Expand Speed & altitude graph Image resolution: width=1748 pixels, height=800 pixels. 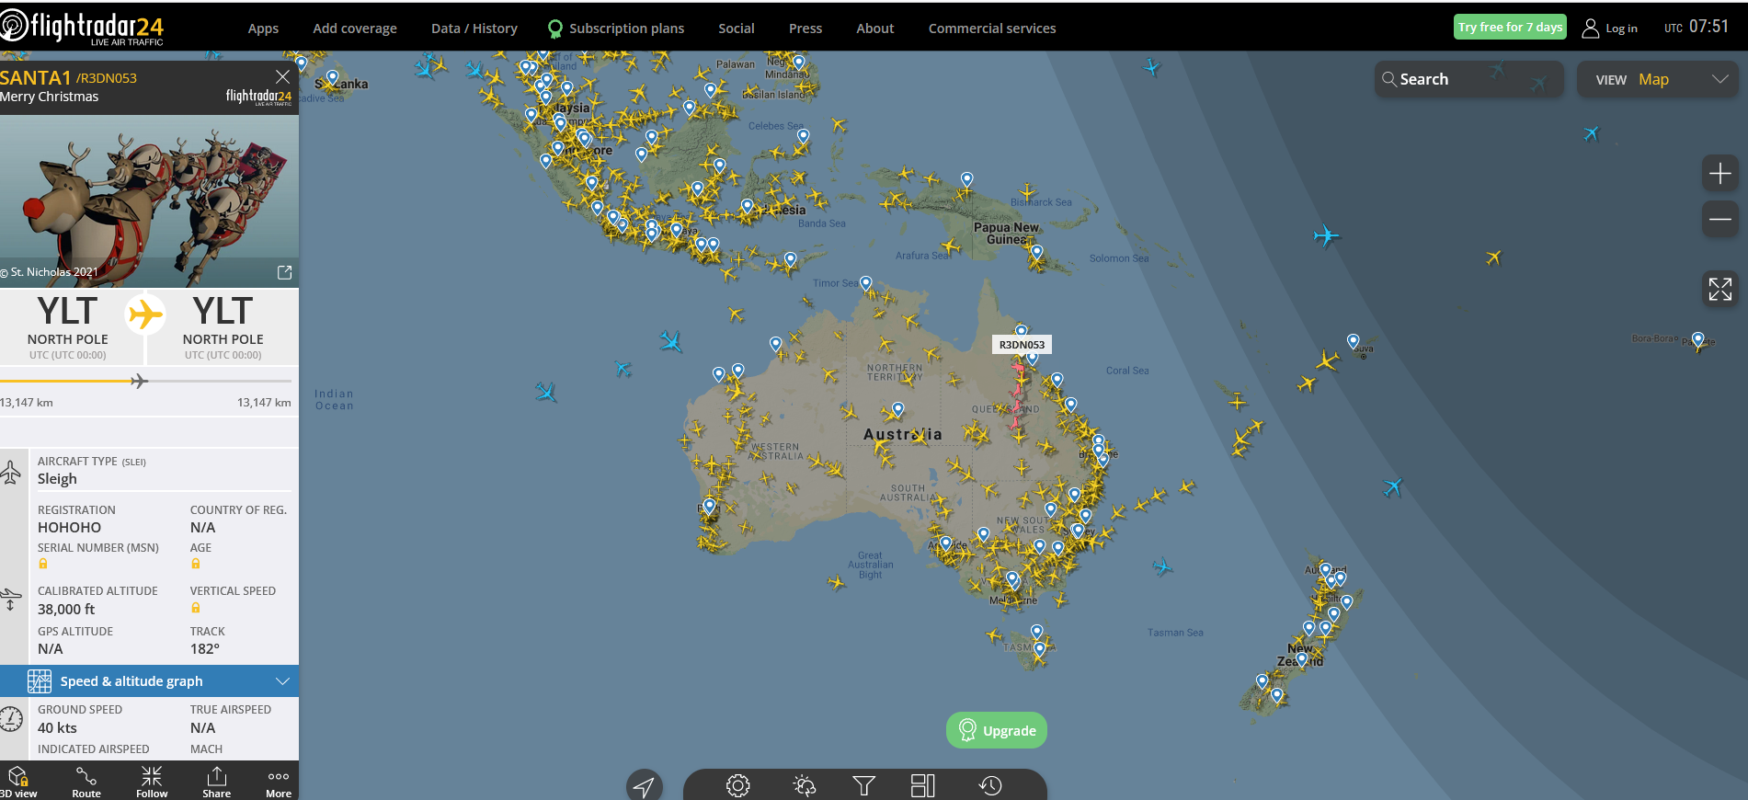click(x=149, y=681)
